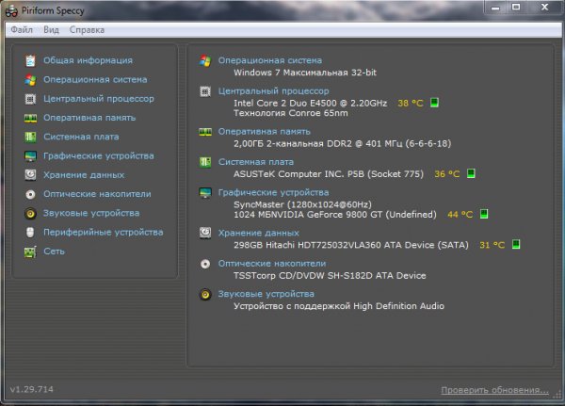Click the green disk temperature indicator next to 31 °C
The width and height of the screenshot is (565, 406).
516,245
